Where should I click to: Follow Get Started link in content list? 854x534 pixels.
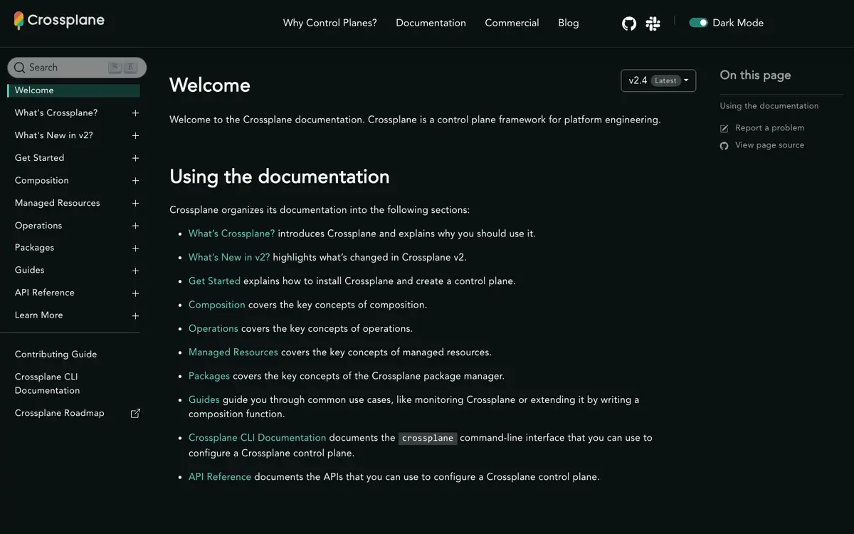(214, 281)
